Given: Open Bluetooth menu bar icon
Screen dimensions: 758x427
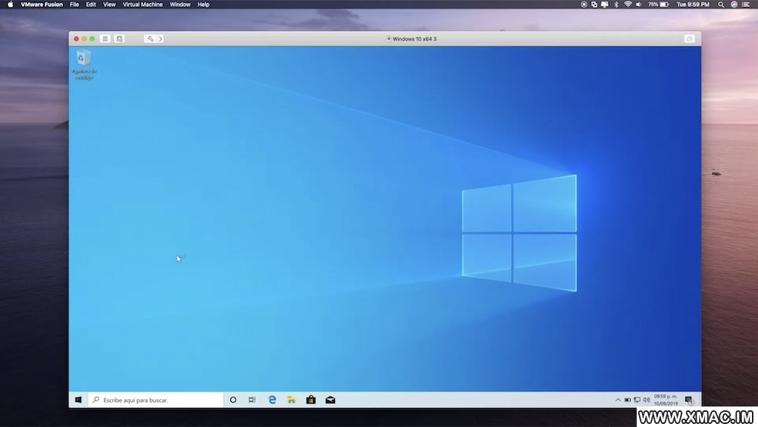Looking at the screenshot, I should pyautogui.click(x=616, y=5).
